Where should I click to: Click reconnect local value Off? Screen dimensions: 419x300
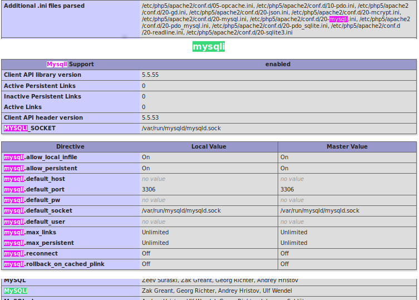coord(146,253)
